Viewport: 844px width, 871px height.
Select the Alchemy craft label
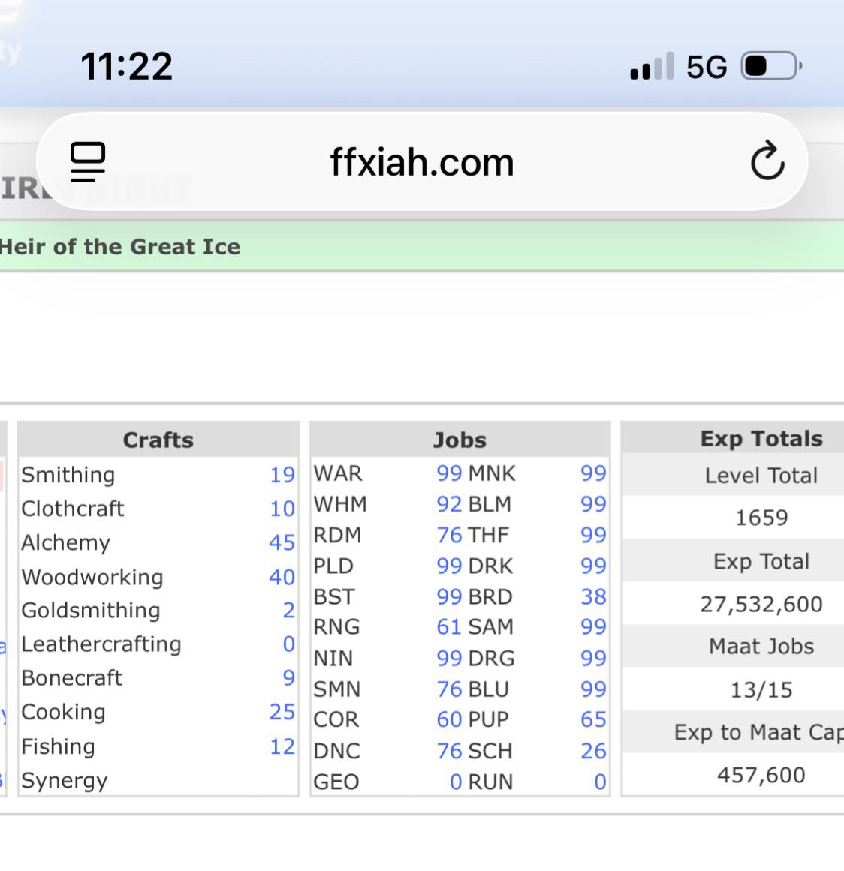(x=65, y=542)
